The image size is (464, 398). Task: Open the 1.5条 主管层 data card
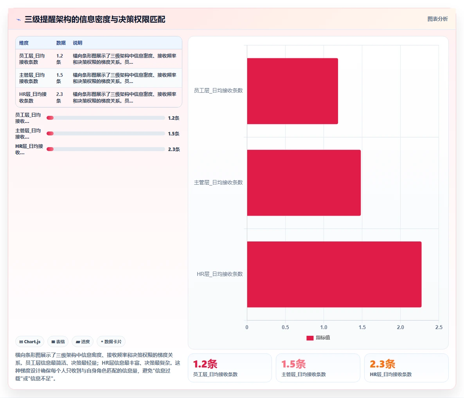318,368
